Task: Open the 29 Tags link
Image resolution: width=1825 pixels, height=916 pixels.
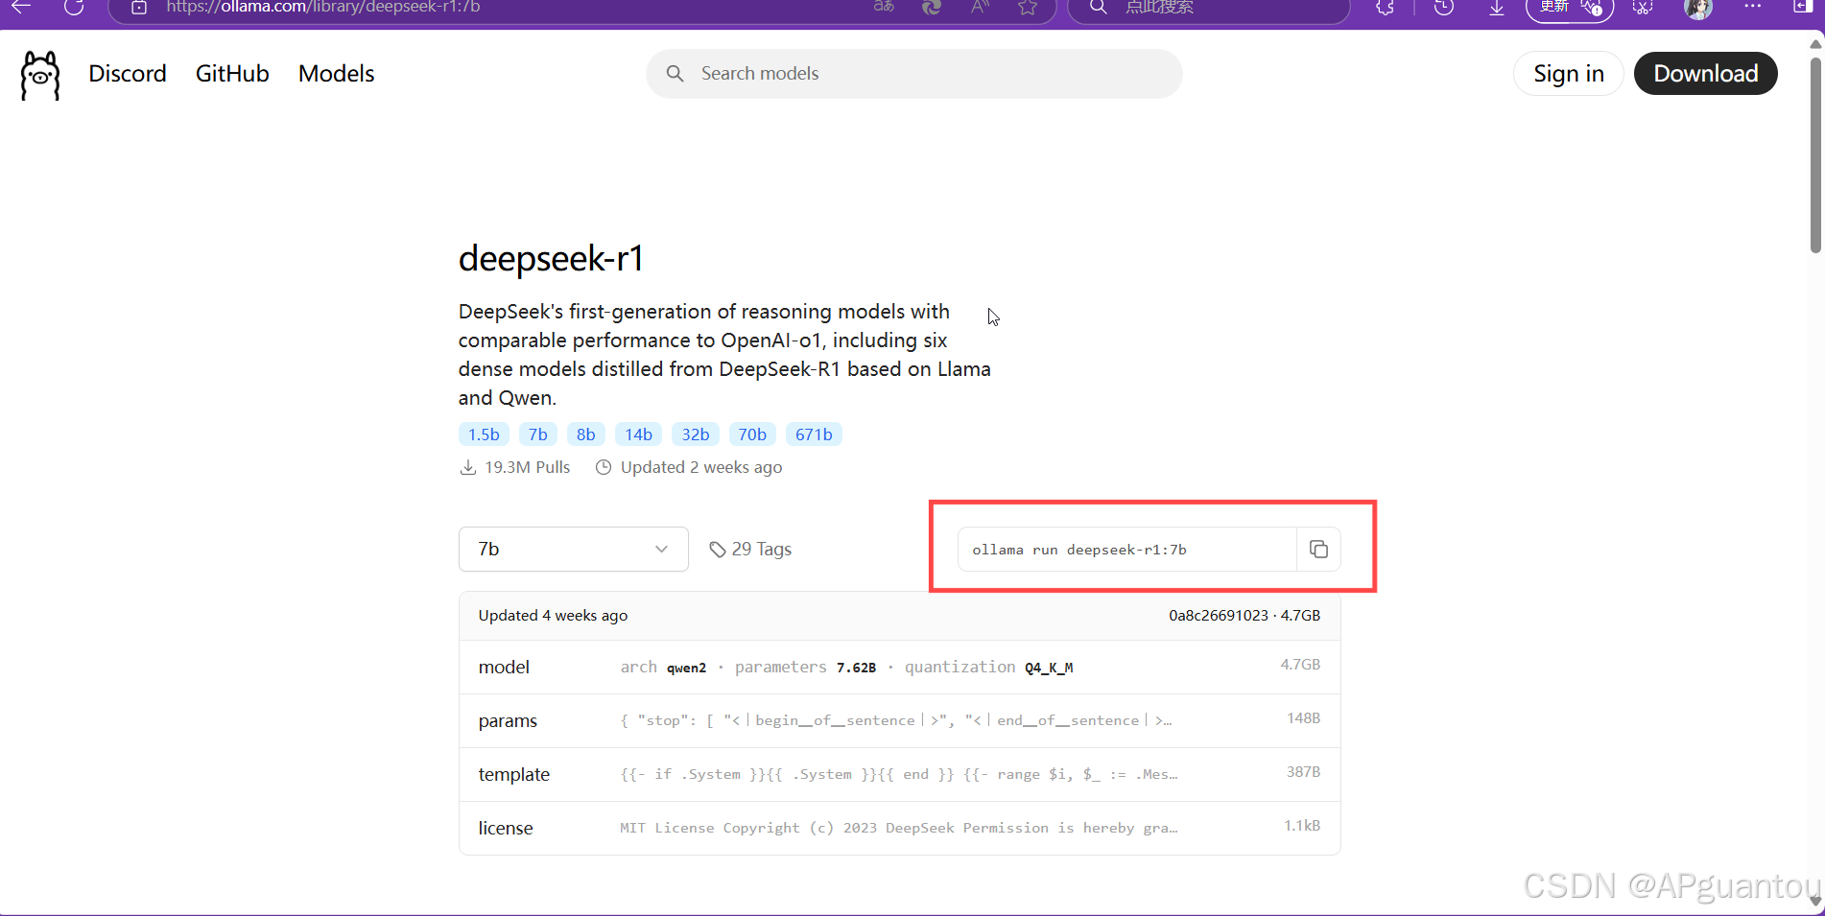Action: tap(750, 550)
